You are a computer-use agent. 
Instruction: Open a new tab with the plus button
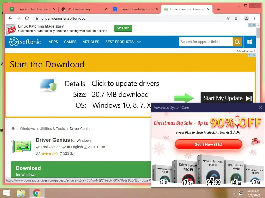click(218, 9)
